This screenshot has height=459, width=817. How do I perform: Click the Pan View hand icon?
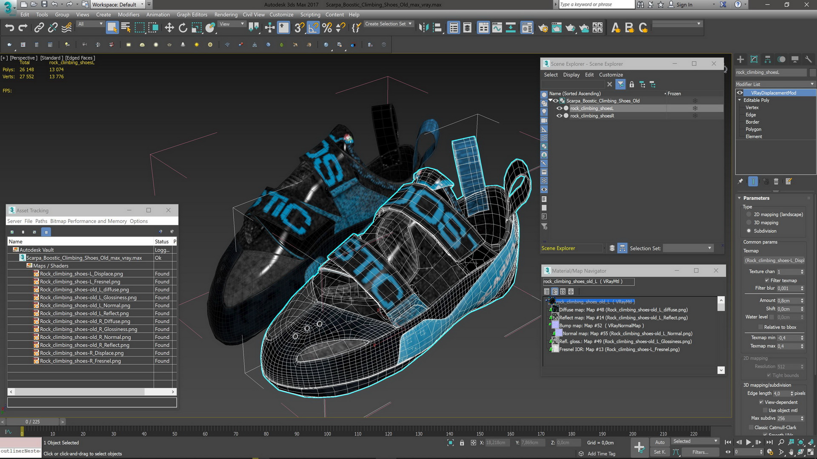(x=791, y=452)
